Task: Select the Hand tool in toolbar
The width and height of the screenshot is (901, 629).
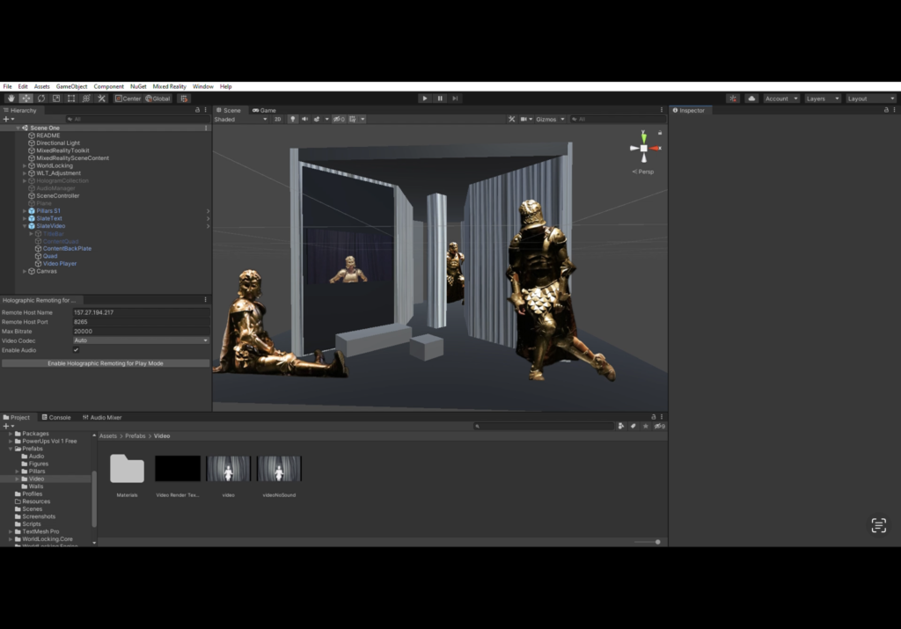Action: click(x=11, y=99)
